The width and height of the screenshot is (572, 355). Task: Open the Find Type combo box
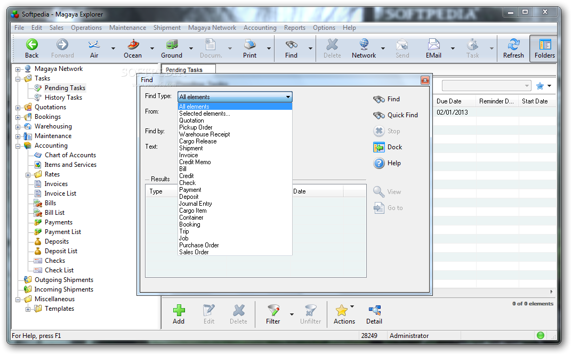pos(235,96)
